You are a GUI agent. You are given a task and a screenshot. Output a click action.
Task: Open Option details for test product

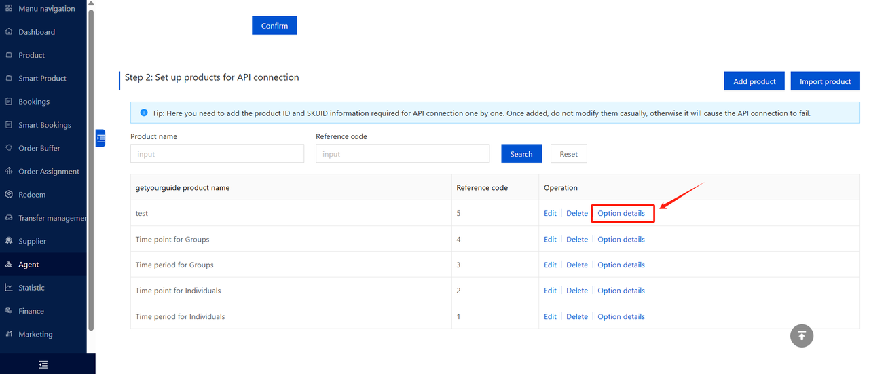[x=621, y=213]
